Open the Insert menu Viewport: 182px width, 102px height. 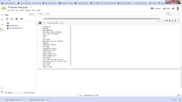coord(22,10)
